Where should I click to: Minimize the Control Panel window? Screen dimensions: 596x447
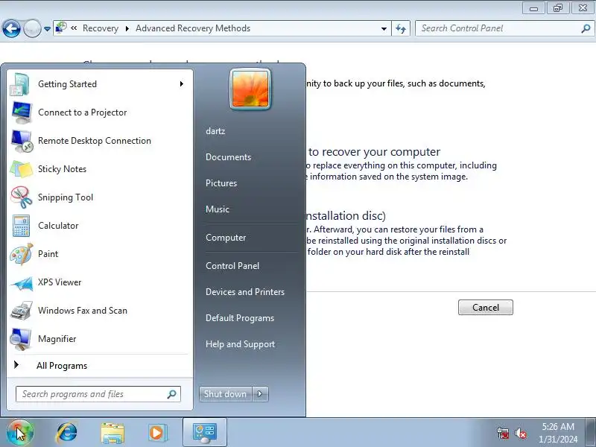tap(533, 7)
